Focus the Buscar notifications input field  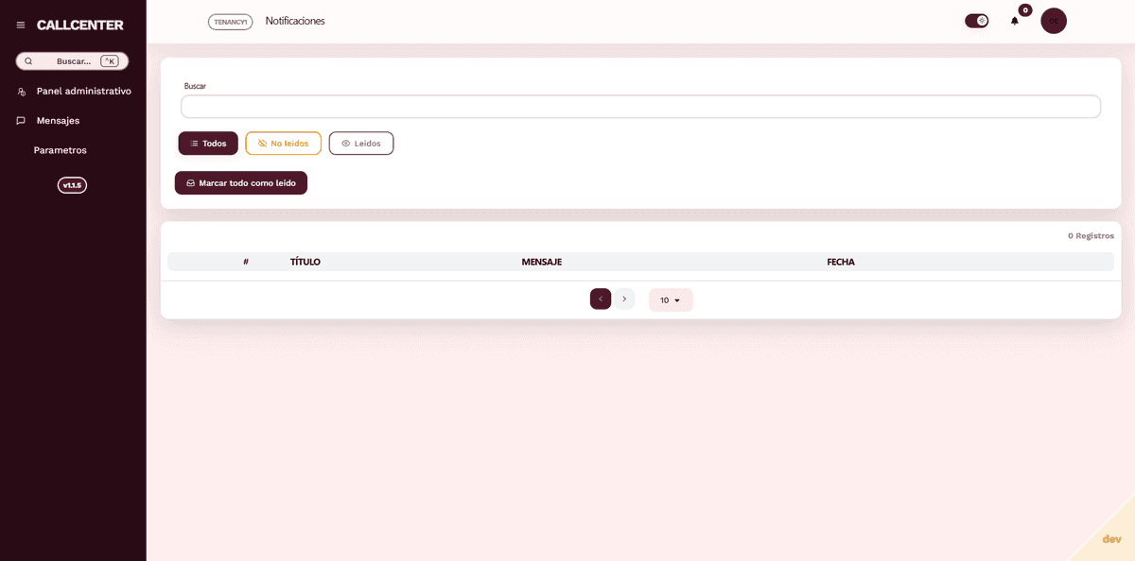coord(640,107)
